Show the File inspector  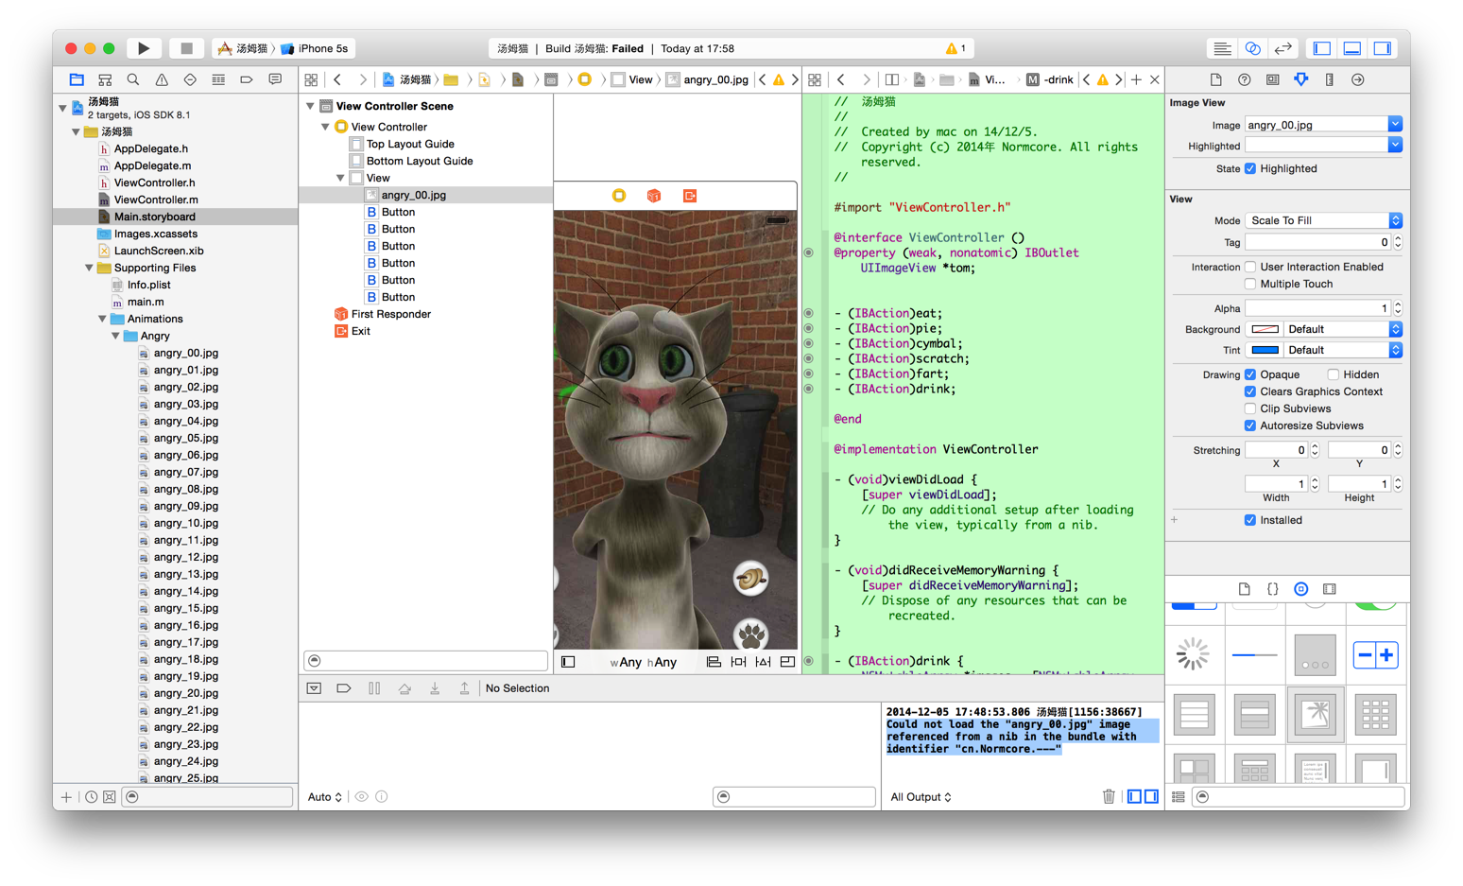click(1216, 79)
